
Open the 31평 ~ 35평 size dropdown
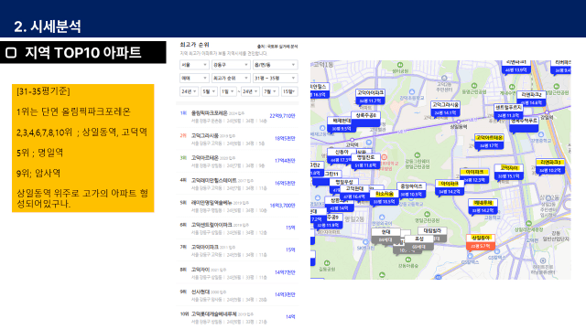(x=275, y=78)
